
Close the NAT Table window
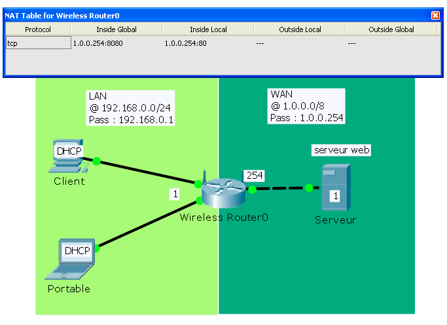pyautogui.click(x=435, y=15)
